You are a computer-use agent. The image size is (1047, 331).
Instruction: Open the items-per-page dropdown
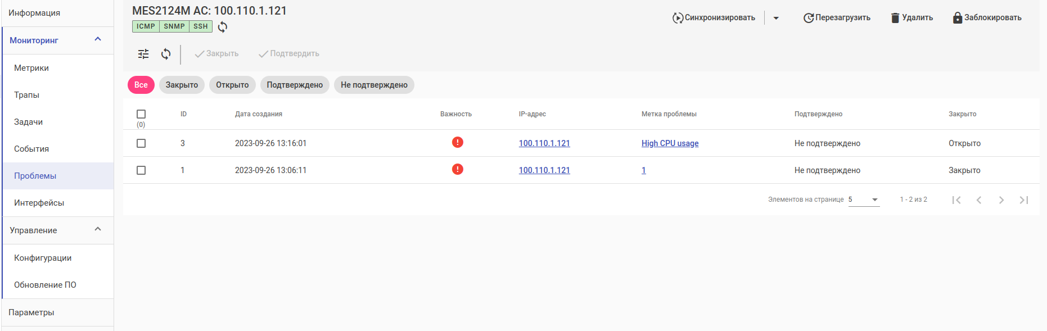click(864, 199)
